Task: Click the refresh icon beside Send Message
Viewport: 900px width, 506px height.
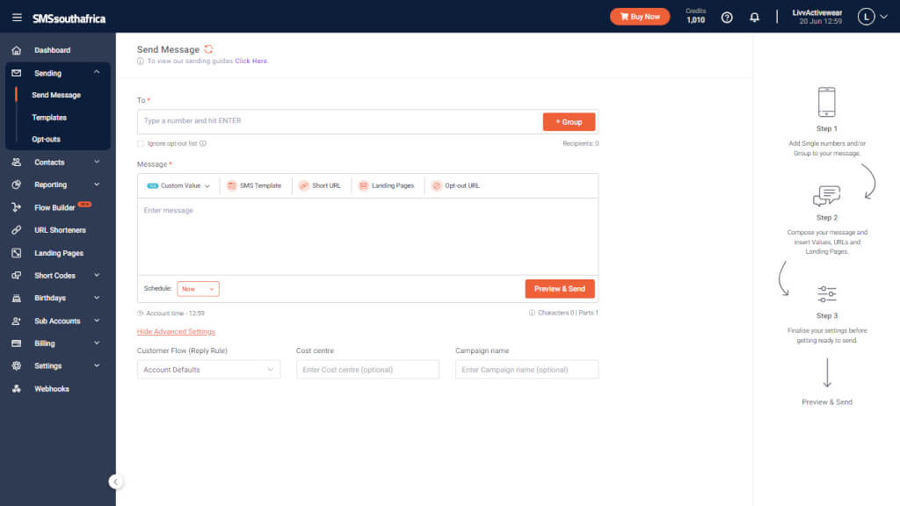Action: pos(208,49)
